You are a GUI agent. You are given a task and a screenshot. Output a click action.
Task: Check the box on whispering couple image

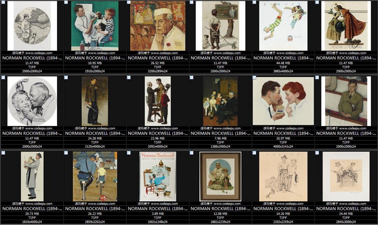click(255, 78)
